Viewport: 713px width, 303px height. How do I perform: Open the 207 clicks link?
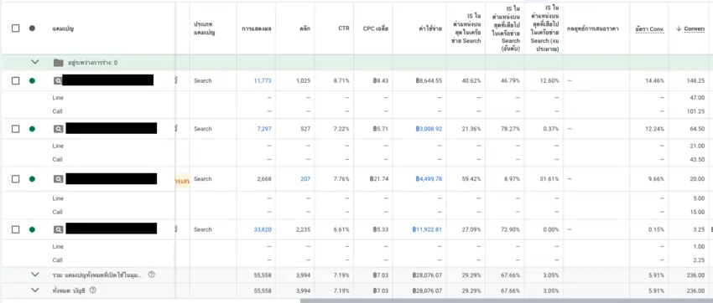pos(305,179)
